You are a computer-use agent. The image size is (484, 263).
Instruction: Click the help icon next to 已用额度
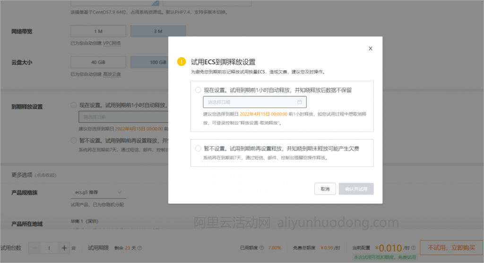tap(262, 247)
